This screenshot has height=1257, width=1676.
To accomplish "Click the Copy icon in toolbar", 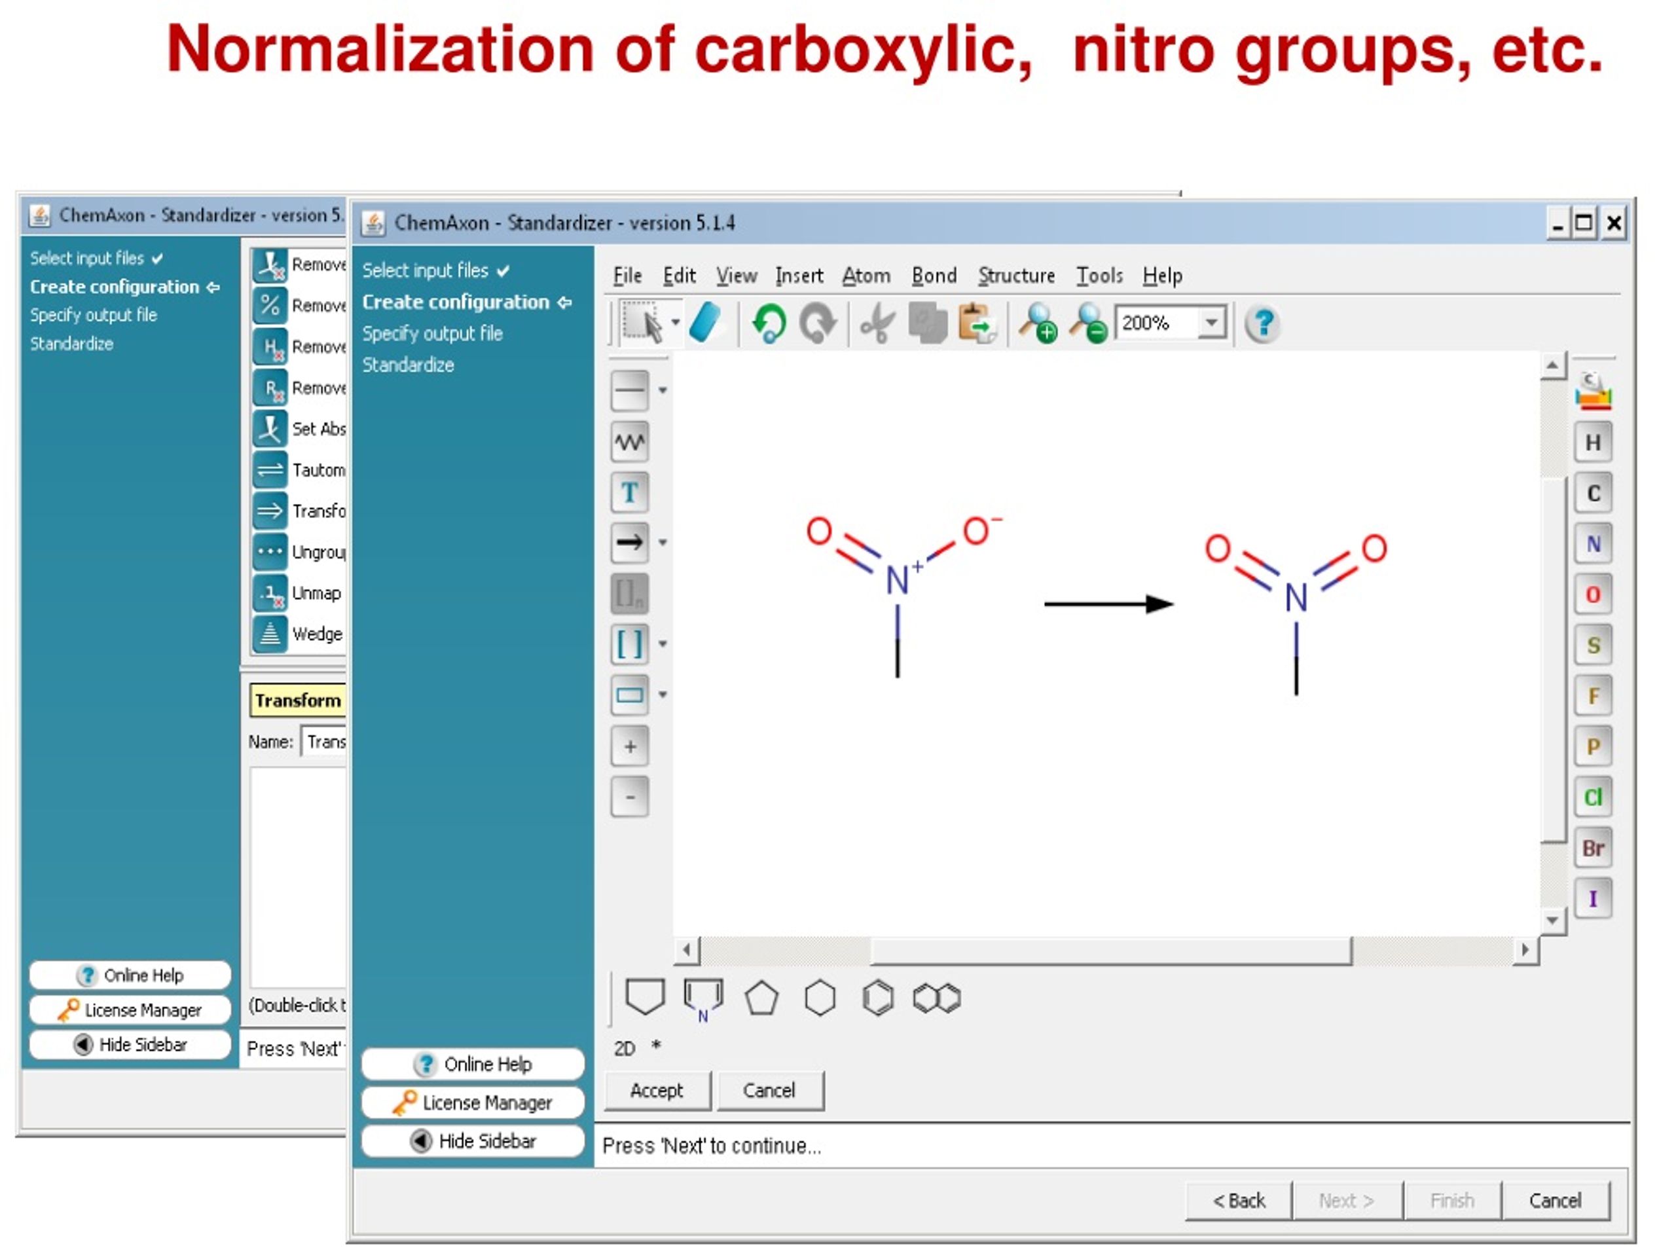I will click(x=928, y=323).
